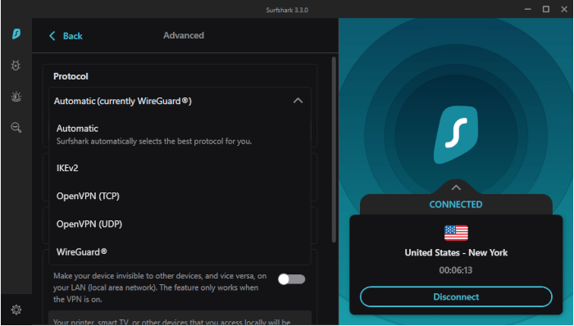The image size is (574, 326).
Task: Open the Search magnifier icon in sidebar
Action: coord(16,128)
